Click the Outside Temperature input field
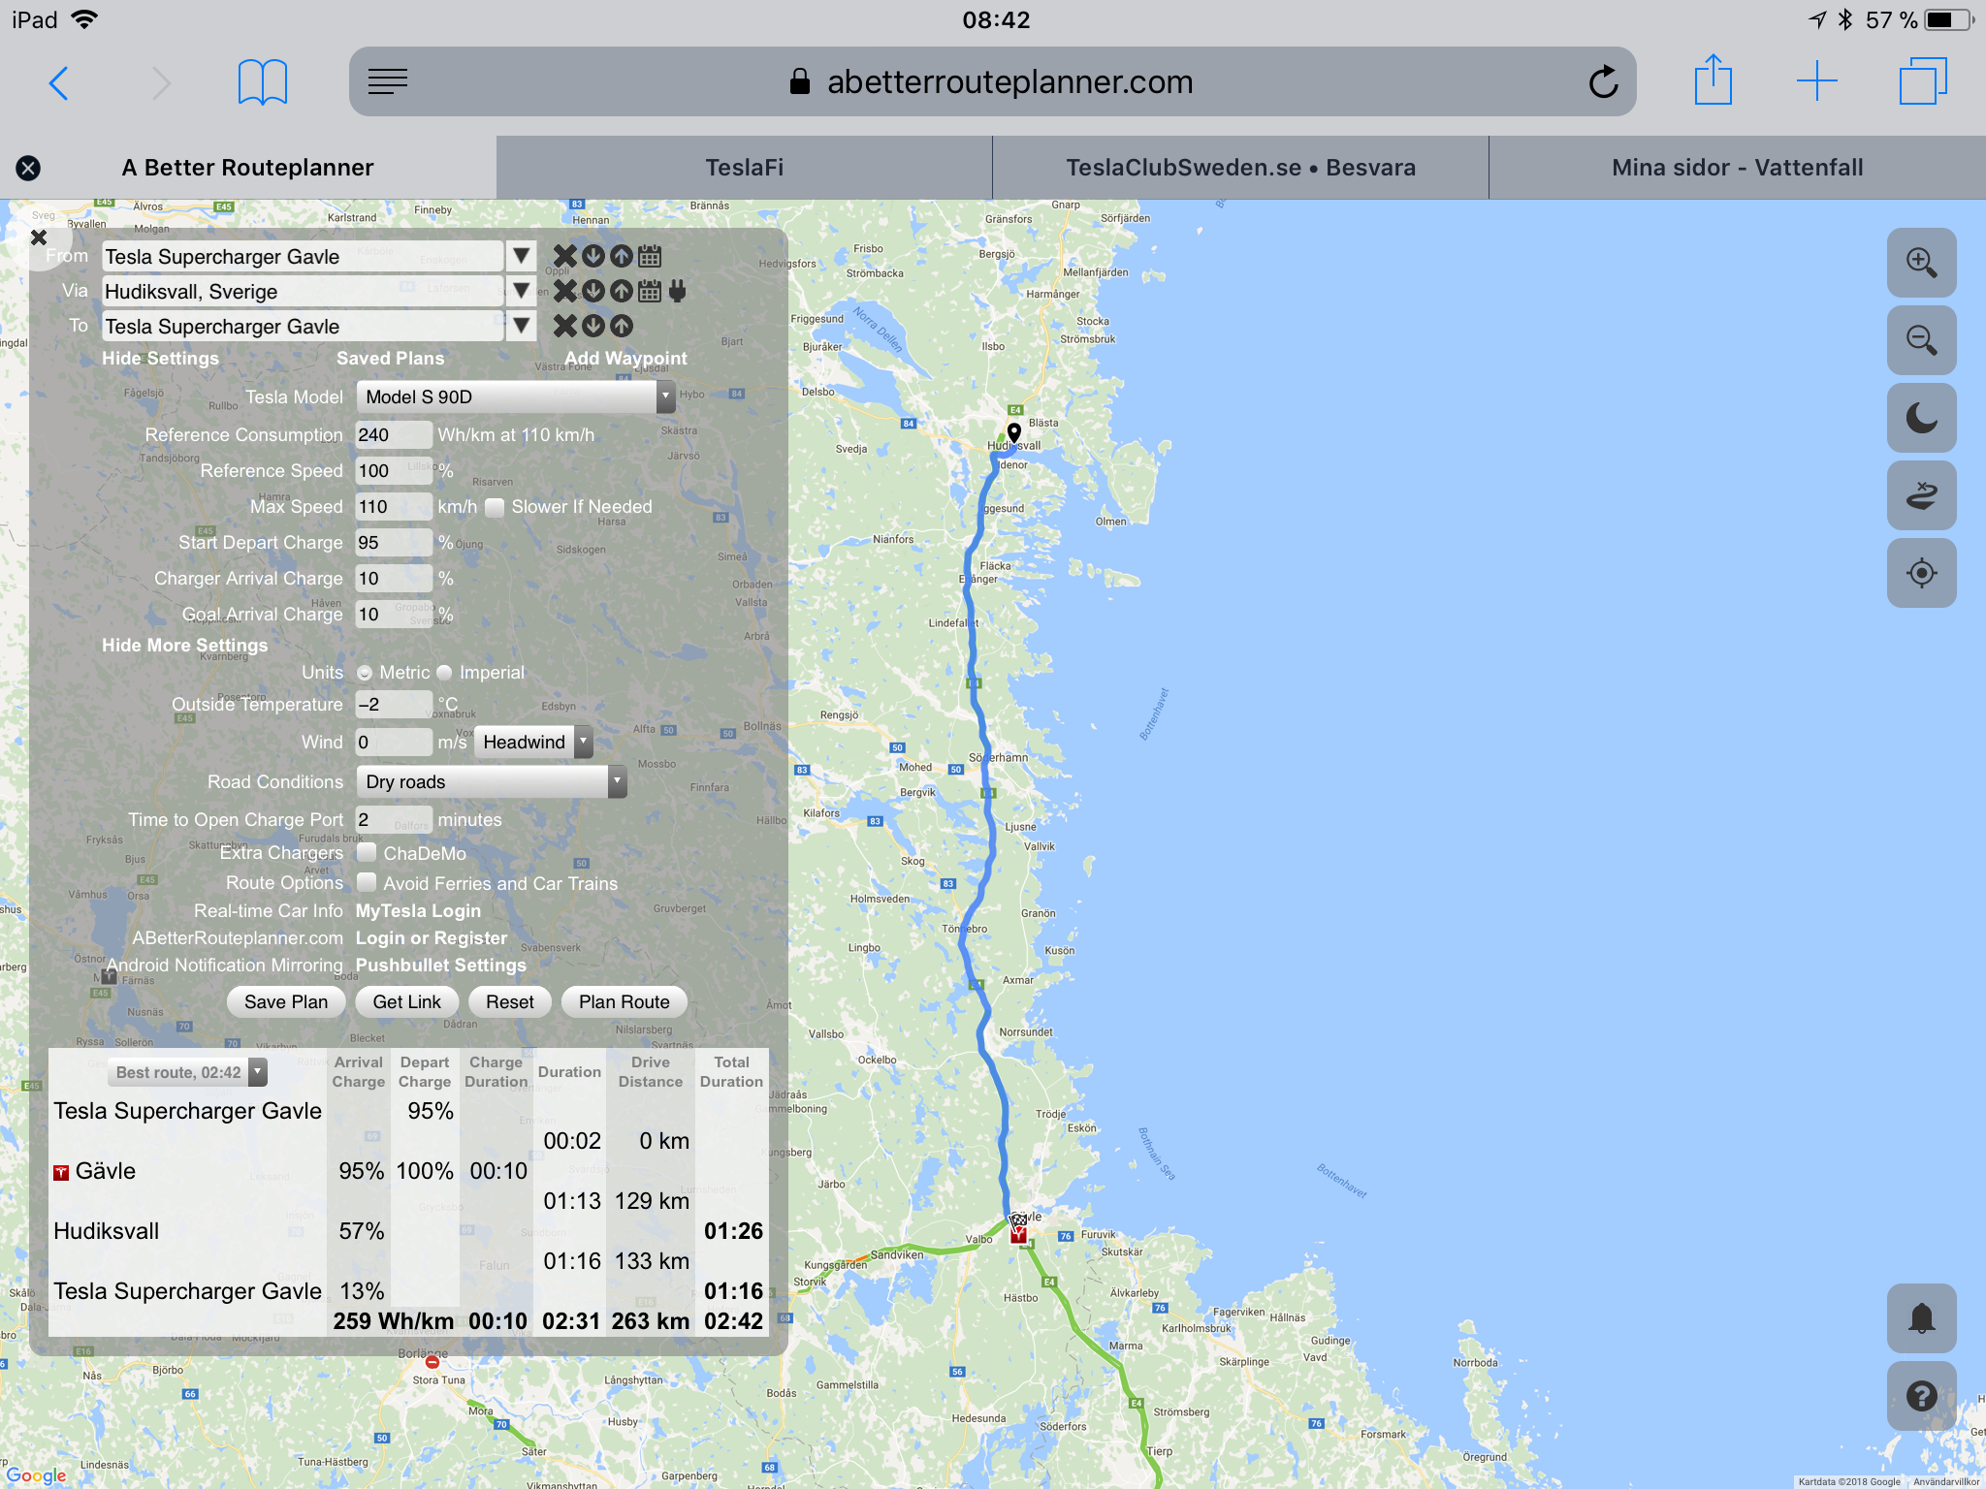The image size is (1986, 1489). [x=393, y=705]
